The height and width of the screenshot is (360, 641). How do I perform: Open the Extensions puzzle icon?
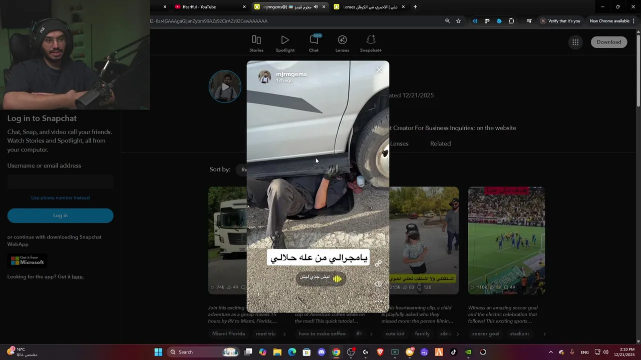tap(511, 21)
